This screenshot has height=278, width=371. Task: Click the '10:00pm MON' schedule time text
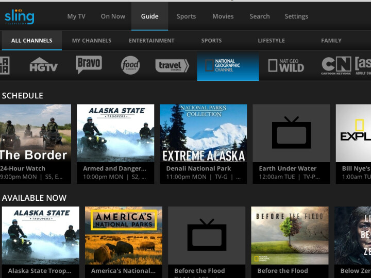click(x=103, y=177)
